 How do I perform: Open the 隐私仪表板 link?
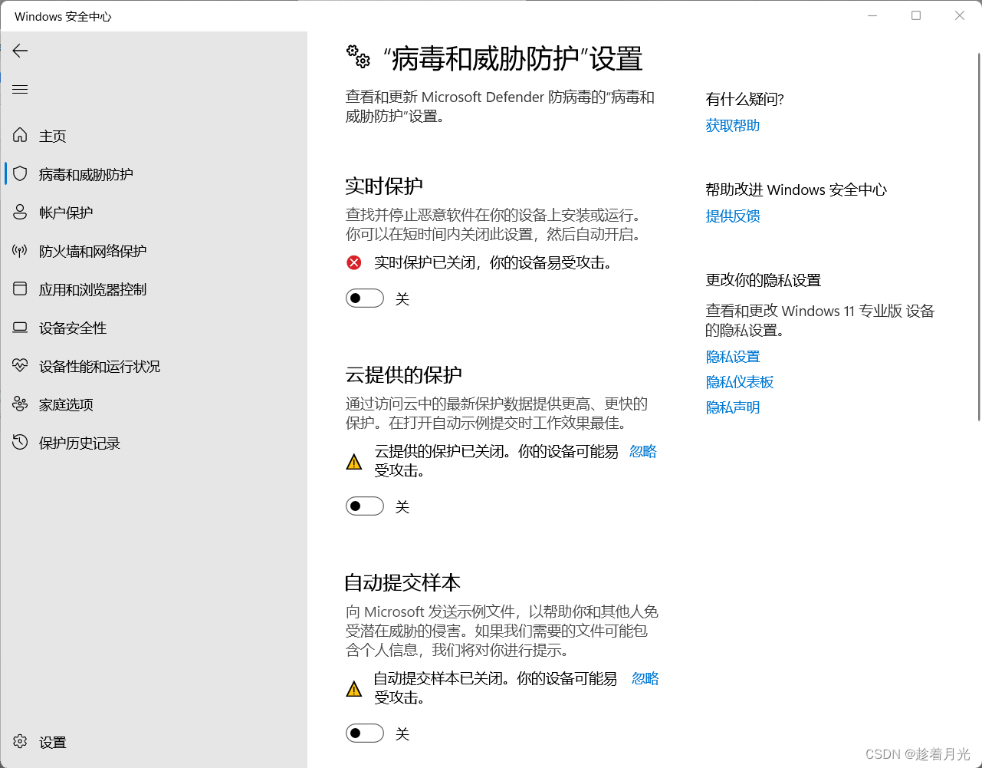740,382
